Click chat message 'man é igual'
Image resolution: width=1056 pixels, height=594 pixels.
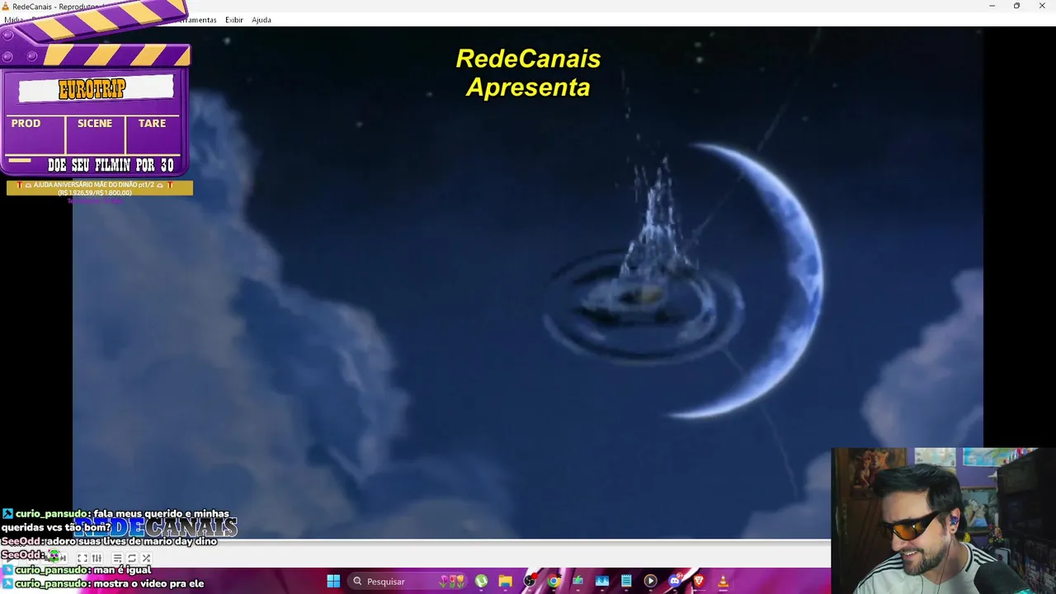[122, 570]
